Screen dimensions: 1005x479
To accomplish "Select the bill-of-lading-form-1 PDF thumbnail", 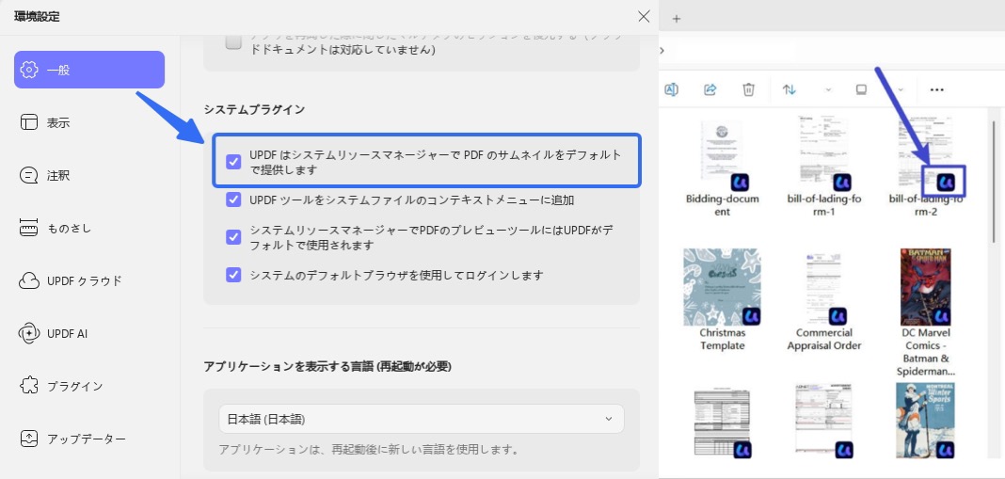I will coord(824,152).
